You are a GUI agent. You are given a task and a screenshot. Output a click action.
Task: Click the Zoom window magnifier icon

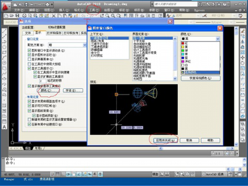click(113, 15)
